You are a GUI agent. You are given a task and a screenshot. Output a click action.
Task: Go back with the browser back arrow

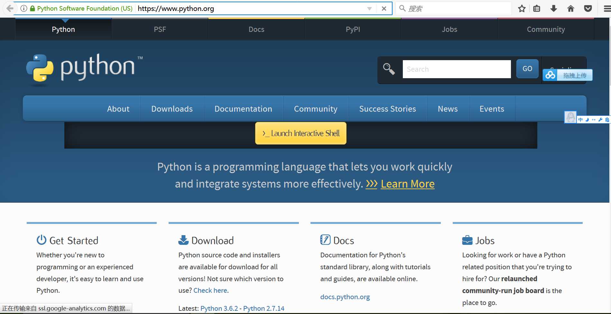[10, 8]
